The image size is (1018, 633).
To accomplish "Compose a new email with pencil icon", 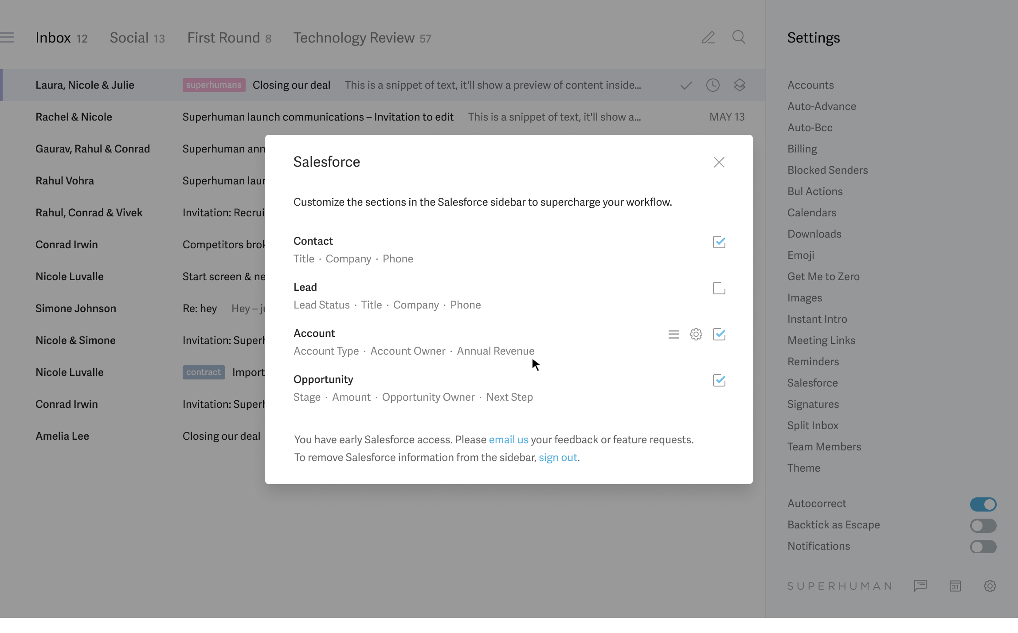I will tap(709, 38).
